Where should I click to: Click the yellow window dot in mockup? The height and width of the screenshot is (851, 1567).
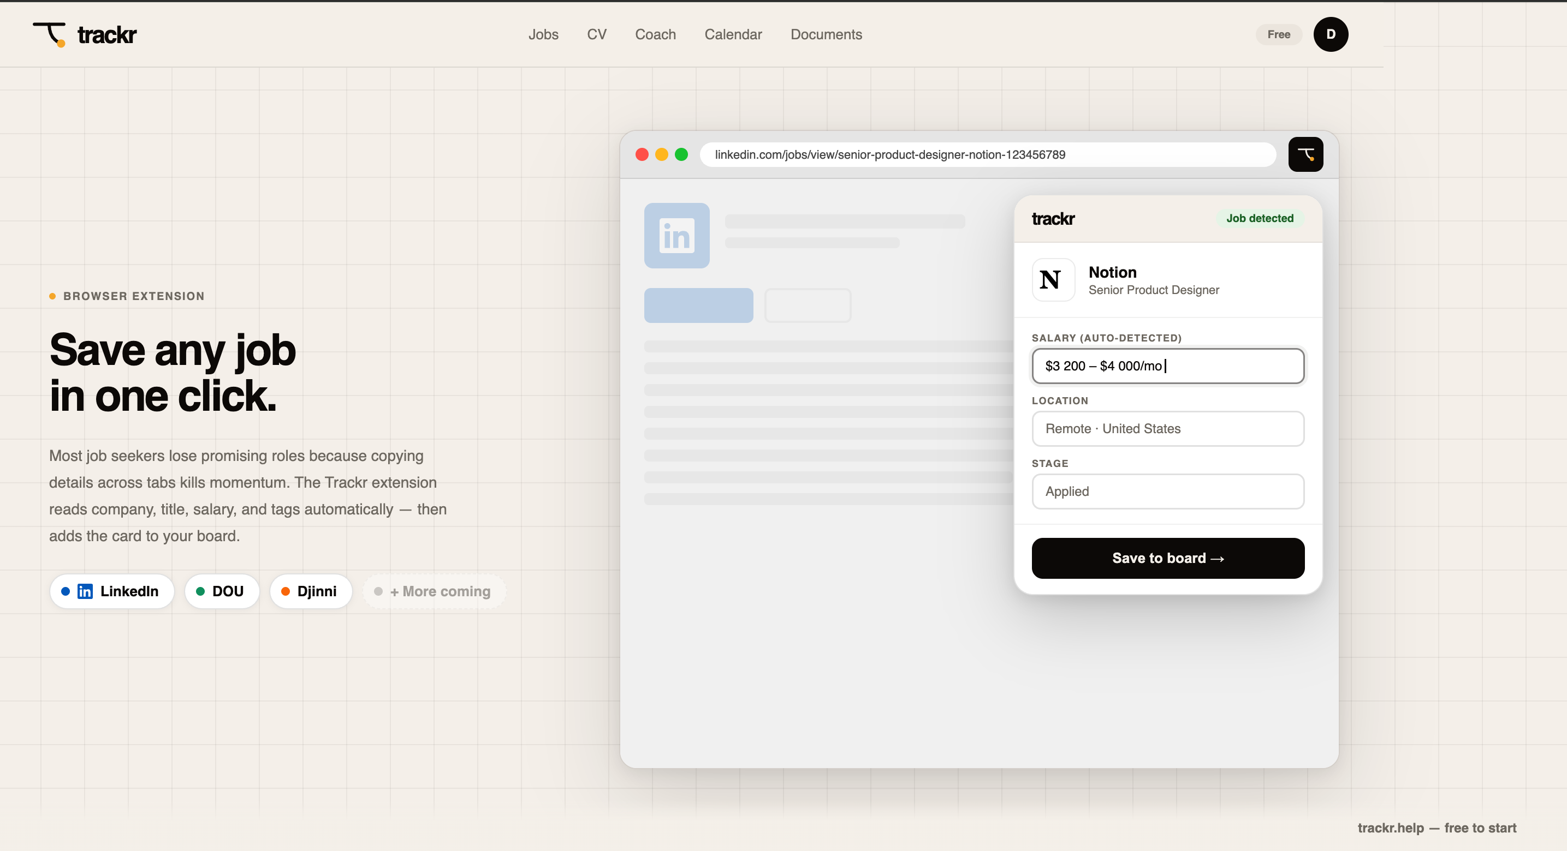(662, 154)
